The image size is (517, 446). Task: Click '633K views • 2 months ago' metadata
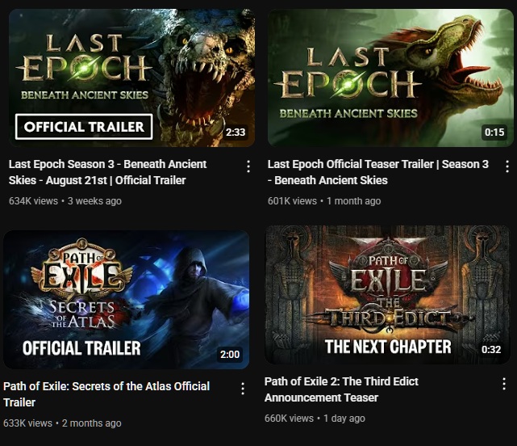(62, 423)
